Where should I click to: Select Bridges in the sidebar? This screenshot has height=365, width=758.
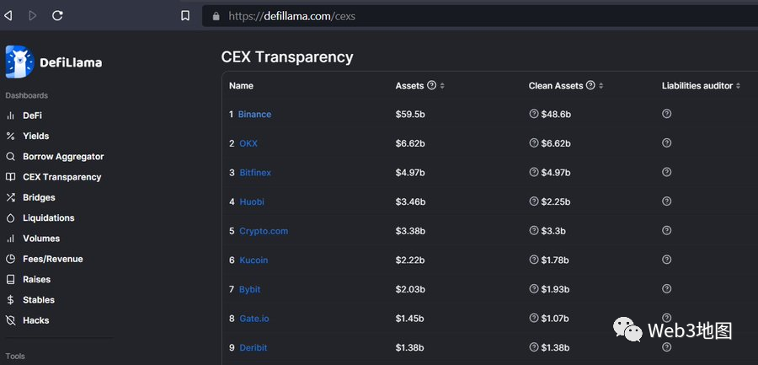click(x=39, y=197)
